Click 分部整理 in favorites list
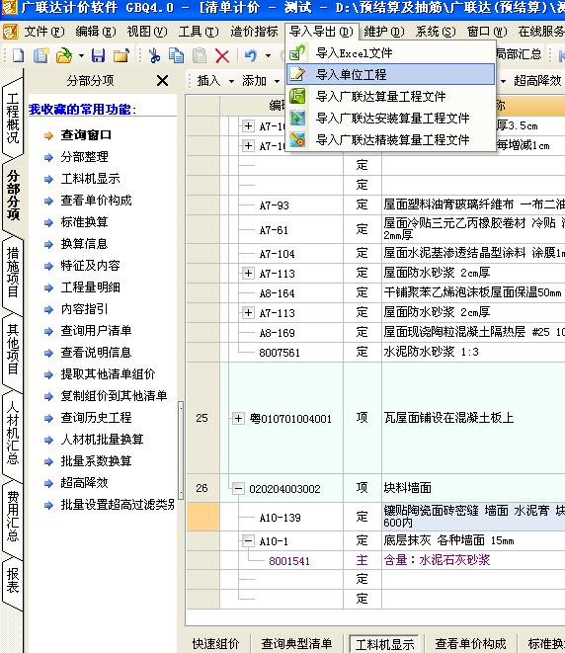Image resolution: width=565 pixels, height=653 pixels. [85, 157]
